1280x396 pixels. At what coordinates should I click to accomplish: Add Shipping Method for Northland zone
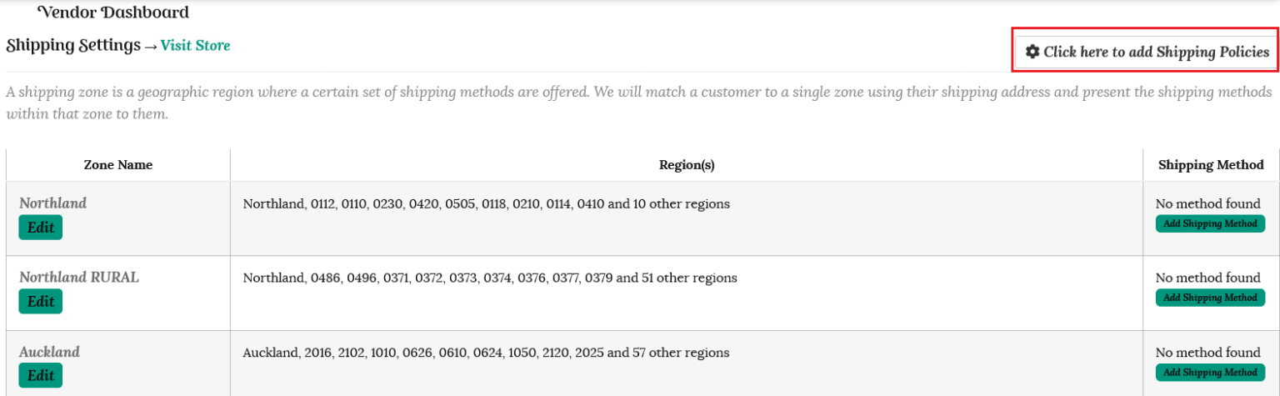tap(1209, 223)
